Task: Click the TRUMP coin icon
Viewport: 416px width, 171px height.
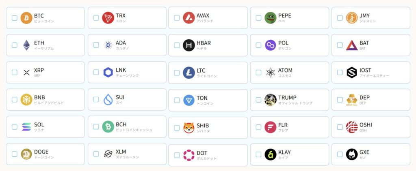Action: [270, 100]
